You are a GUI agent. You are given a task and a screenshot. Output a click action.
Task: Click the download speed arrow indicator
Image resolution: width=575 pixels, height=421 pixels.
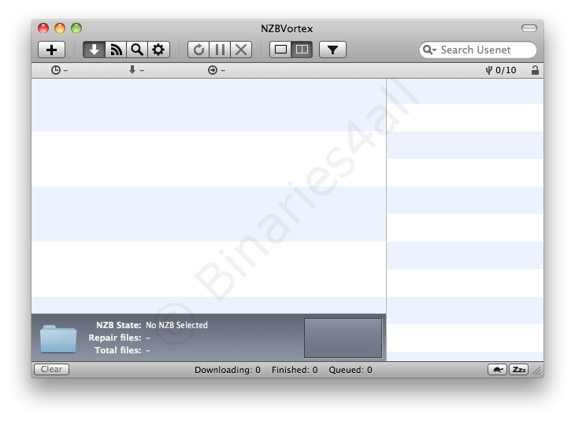click(x=136, y=70)
